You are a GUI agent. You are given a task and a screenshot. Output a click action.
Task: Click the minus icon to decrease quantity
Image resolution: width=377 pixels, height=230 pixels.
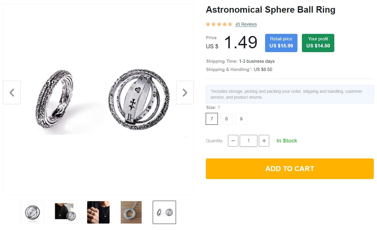[x=233, y=141]
